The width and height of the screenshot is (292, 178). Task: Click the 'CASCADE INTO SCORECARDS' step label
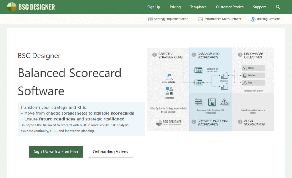point(208,55)
